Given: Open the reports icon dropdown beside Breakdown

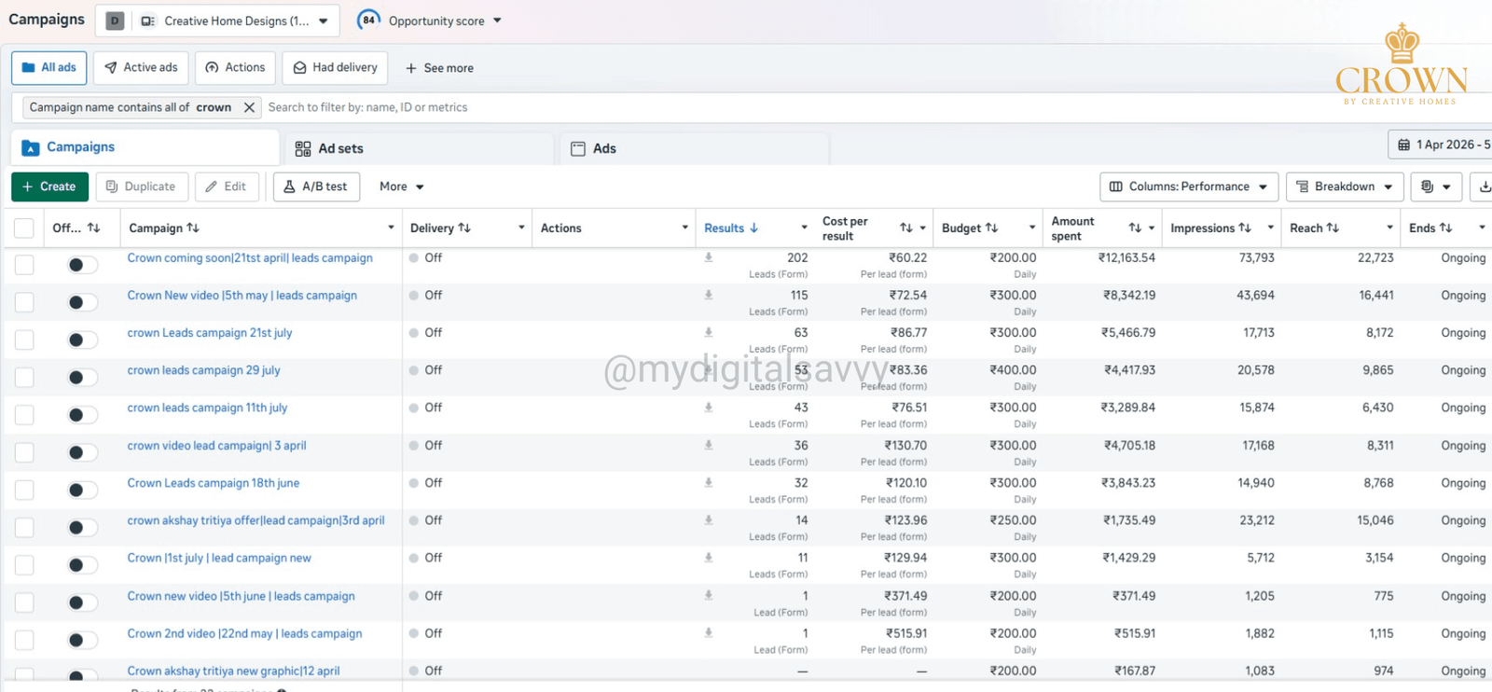Looking at the screenshot, I should coord(1436,187).
